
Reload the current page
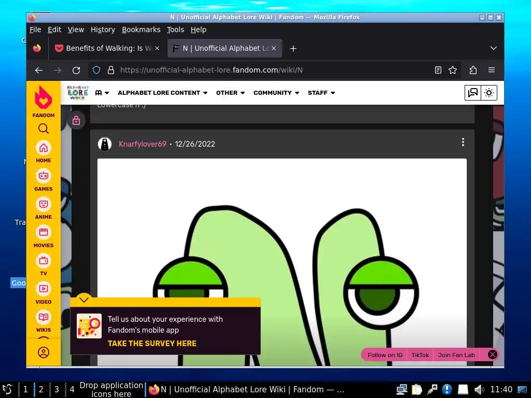[x=76, y=70]
